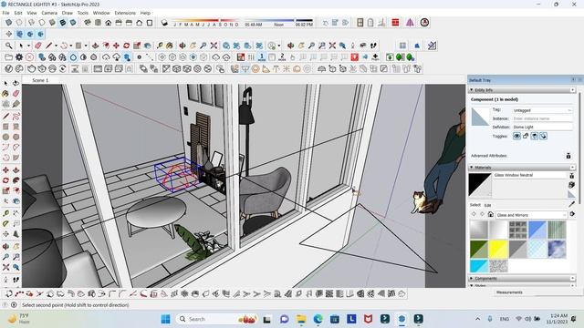The width and height of the screenshot is (584, 328).
Task: Open the Draw menu
Action: (67, 13)
